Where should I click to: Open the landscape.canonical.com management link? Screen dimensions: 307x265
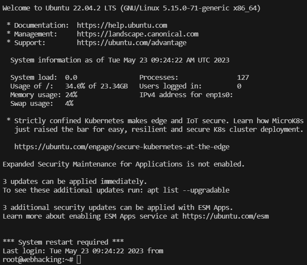pyautogui.click(x=138, y=34)
